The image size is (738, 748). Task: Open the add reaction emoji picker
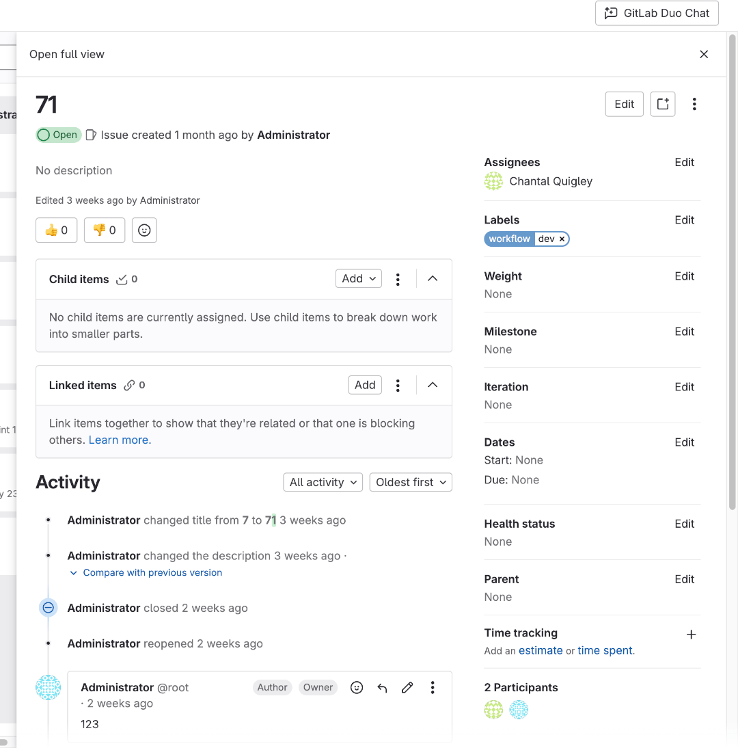coord(144,230)
